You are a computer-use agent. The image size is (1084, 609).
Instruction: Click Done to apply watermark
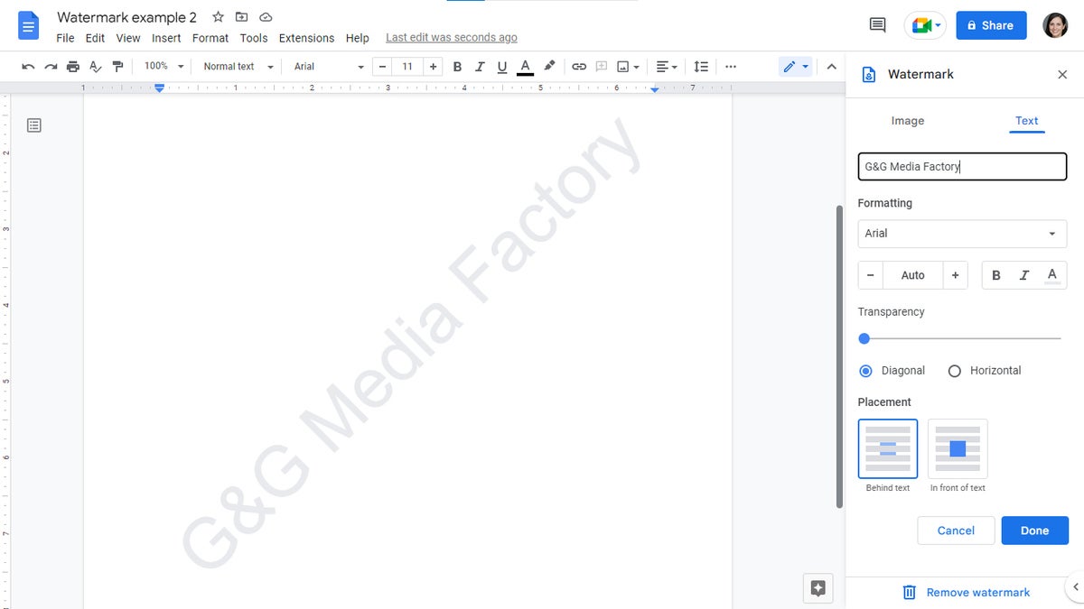[1035, 531]
